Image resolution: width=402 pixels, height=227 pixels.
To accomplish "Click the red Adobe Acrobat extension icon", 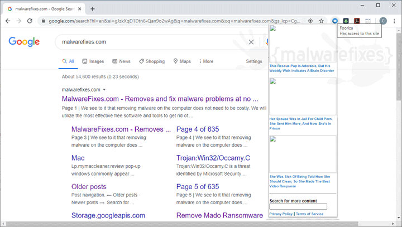I will (x=357, y=21).
